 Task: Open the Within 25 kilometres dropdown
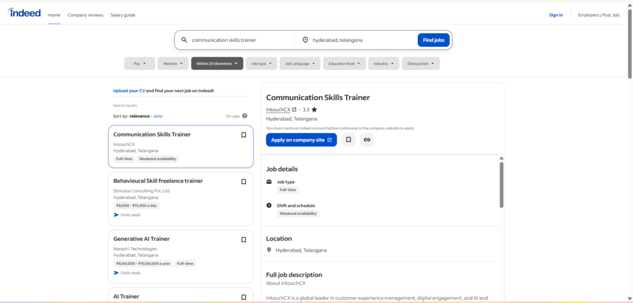217,64
